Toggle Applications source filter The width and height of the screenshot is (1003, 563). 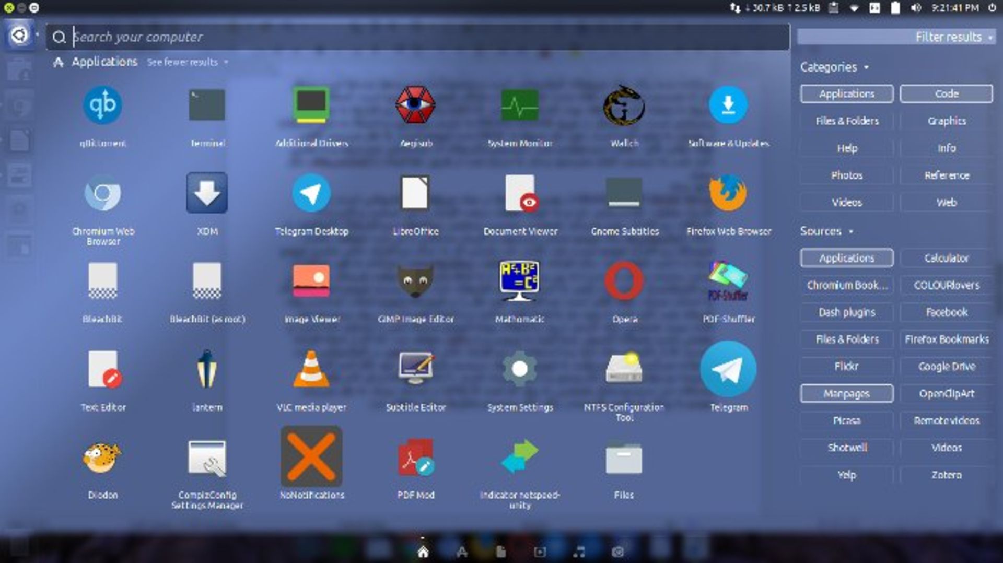(846, 258)
